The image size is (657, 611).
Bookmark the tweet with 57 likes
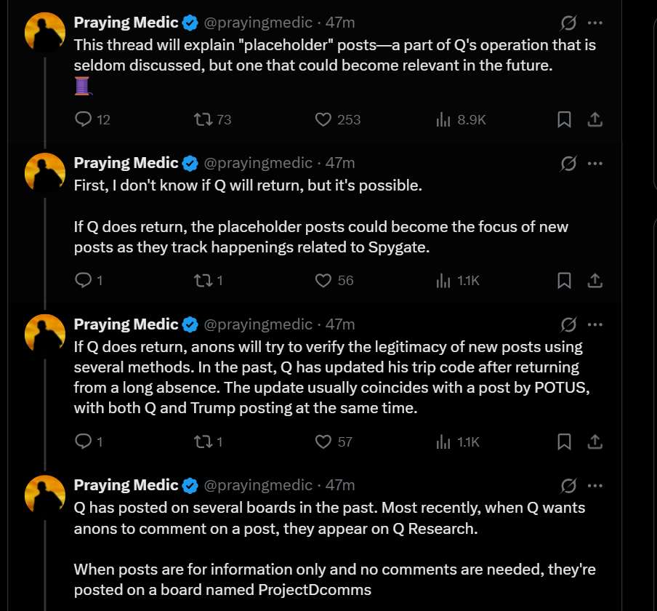point(564,441)
